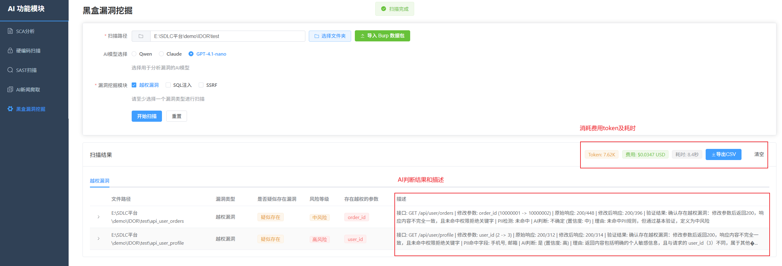Expand the api_user_orders result row
The height and width of the screenshot is (266, 782).
[x=99, y=217]
